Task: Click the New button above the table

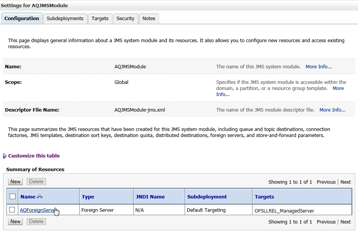Action: click(x=15, y=181)
